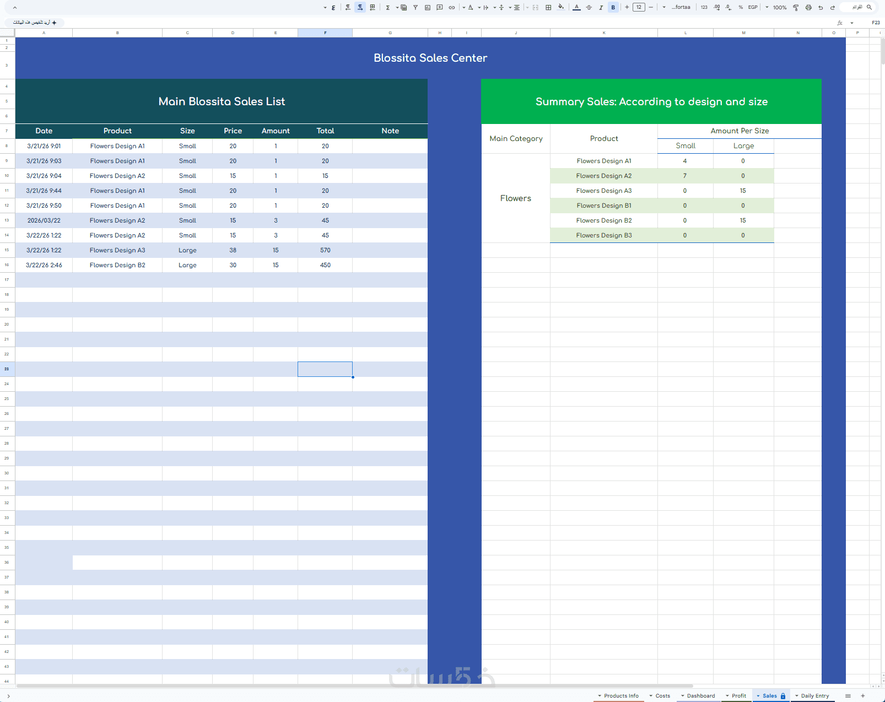Open the all sheets list
This screenshot has width=885, height=702.
[x=848, y=696]
